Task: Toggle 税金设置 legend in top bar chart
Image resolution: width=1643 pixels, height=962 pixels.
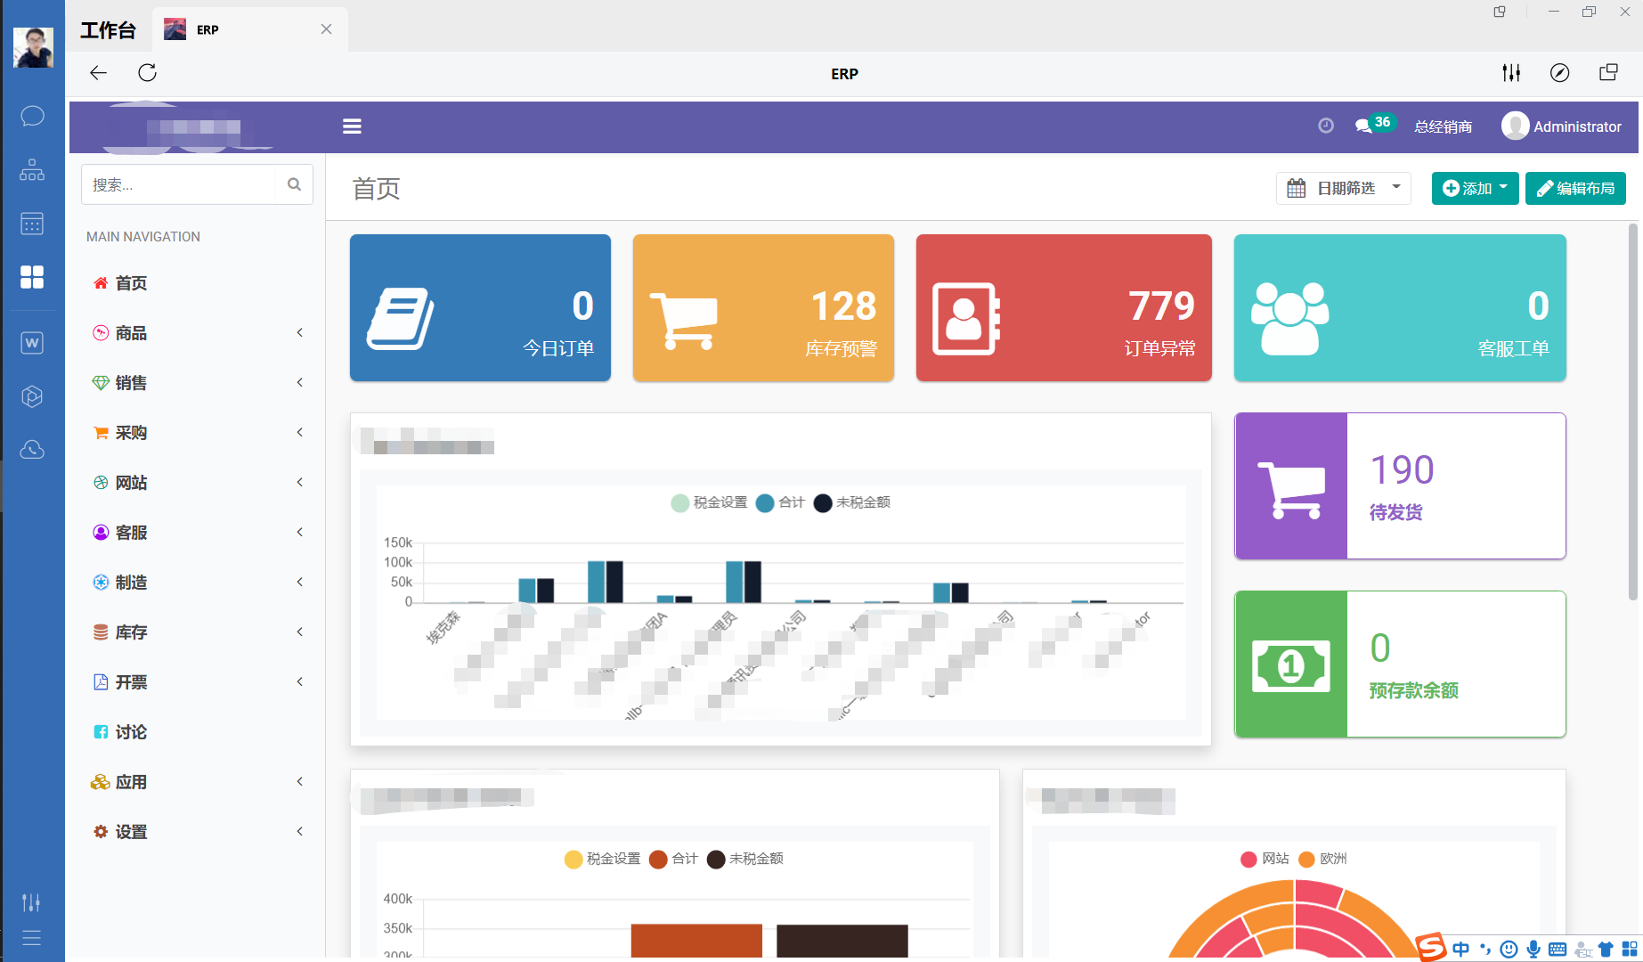Action: pyautogui.click(x=710, y=503)
